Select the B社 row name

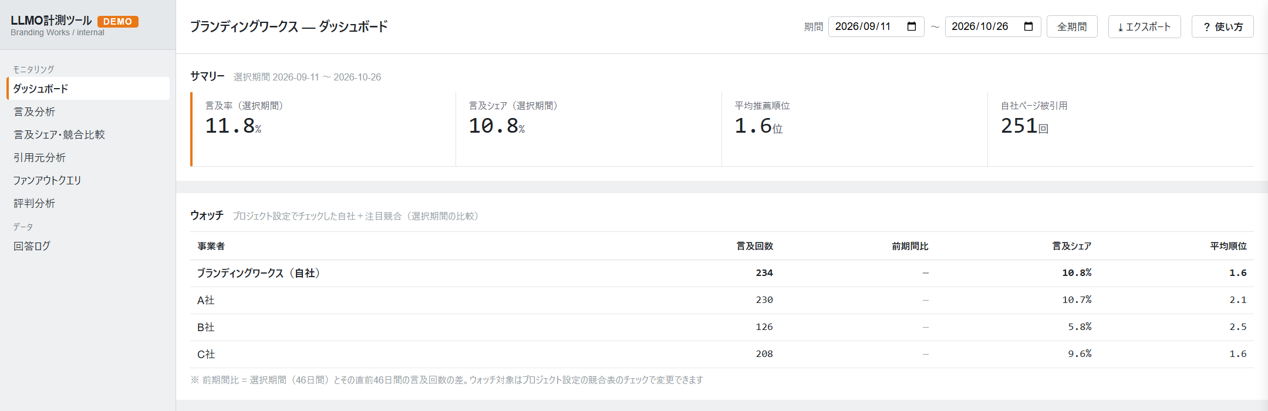tap(206, 327)
